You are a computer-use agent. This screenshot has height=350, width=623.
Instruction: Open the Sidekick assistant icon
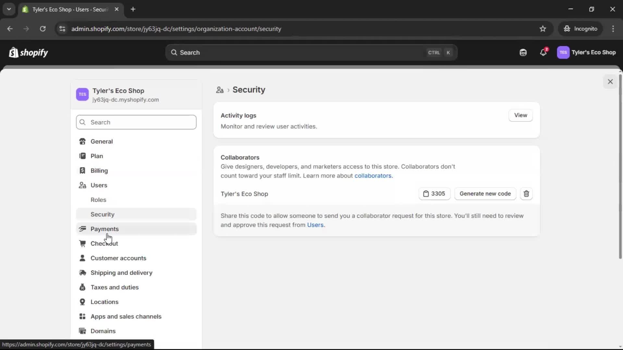[x=523, y=52]
